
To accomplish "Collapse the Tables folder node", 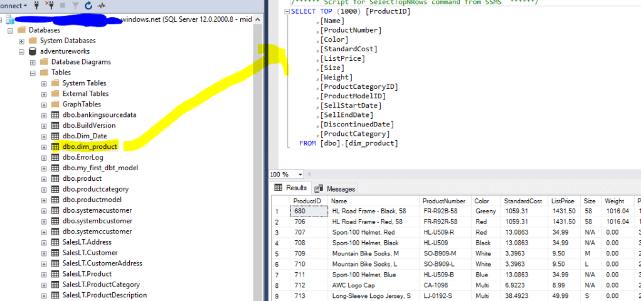I will click(x=33, y=73).
